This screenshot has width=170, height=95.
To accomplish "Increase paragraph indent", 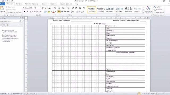I will (x=76, y=8).
